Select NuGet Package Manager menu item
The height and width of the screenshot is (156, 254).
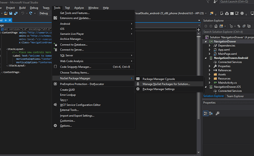coord(93,78)
